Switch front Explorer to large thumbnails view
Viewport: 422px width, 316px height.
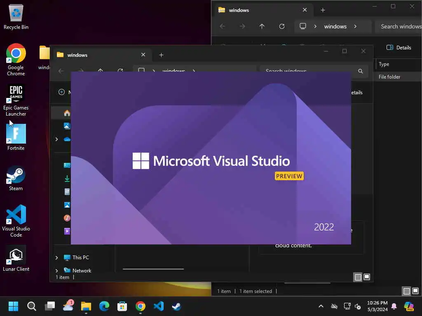click(367, 277)
